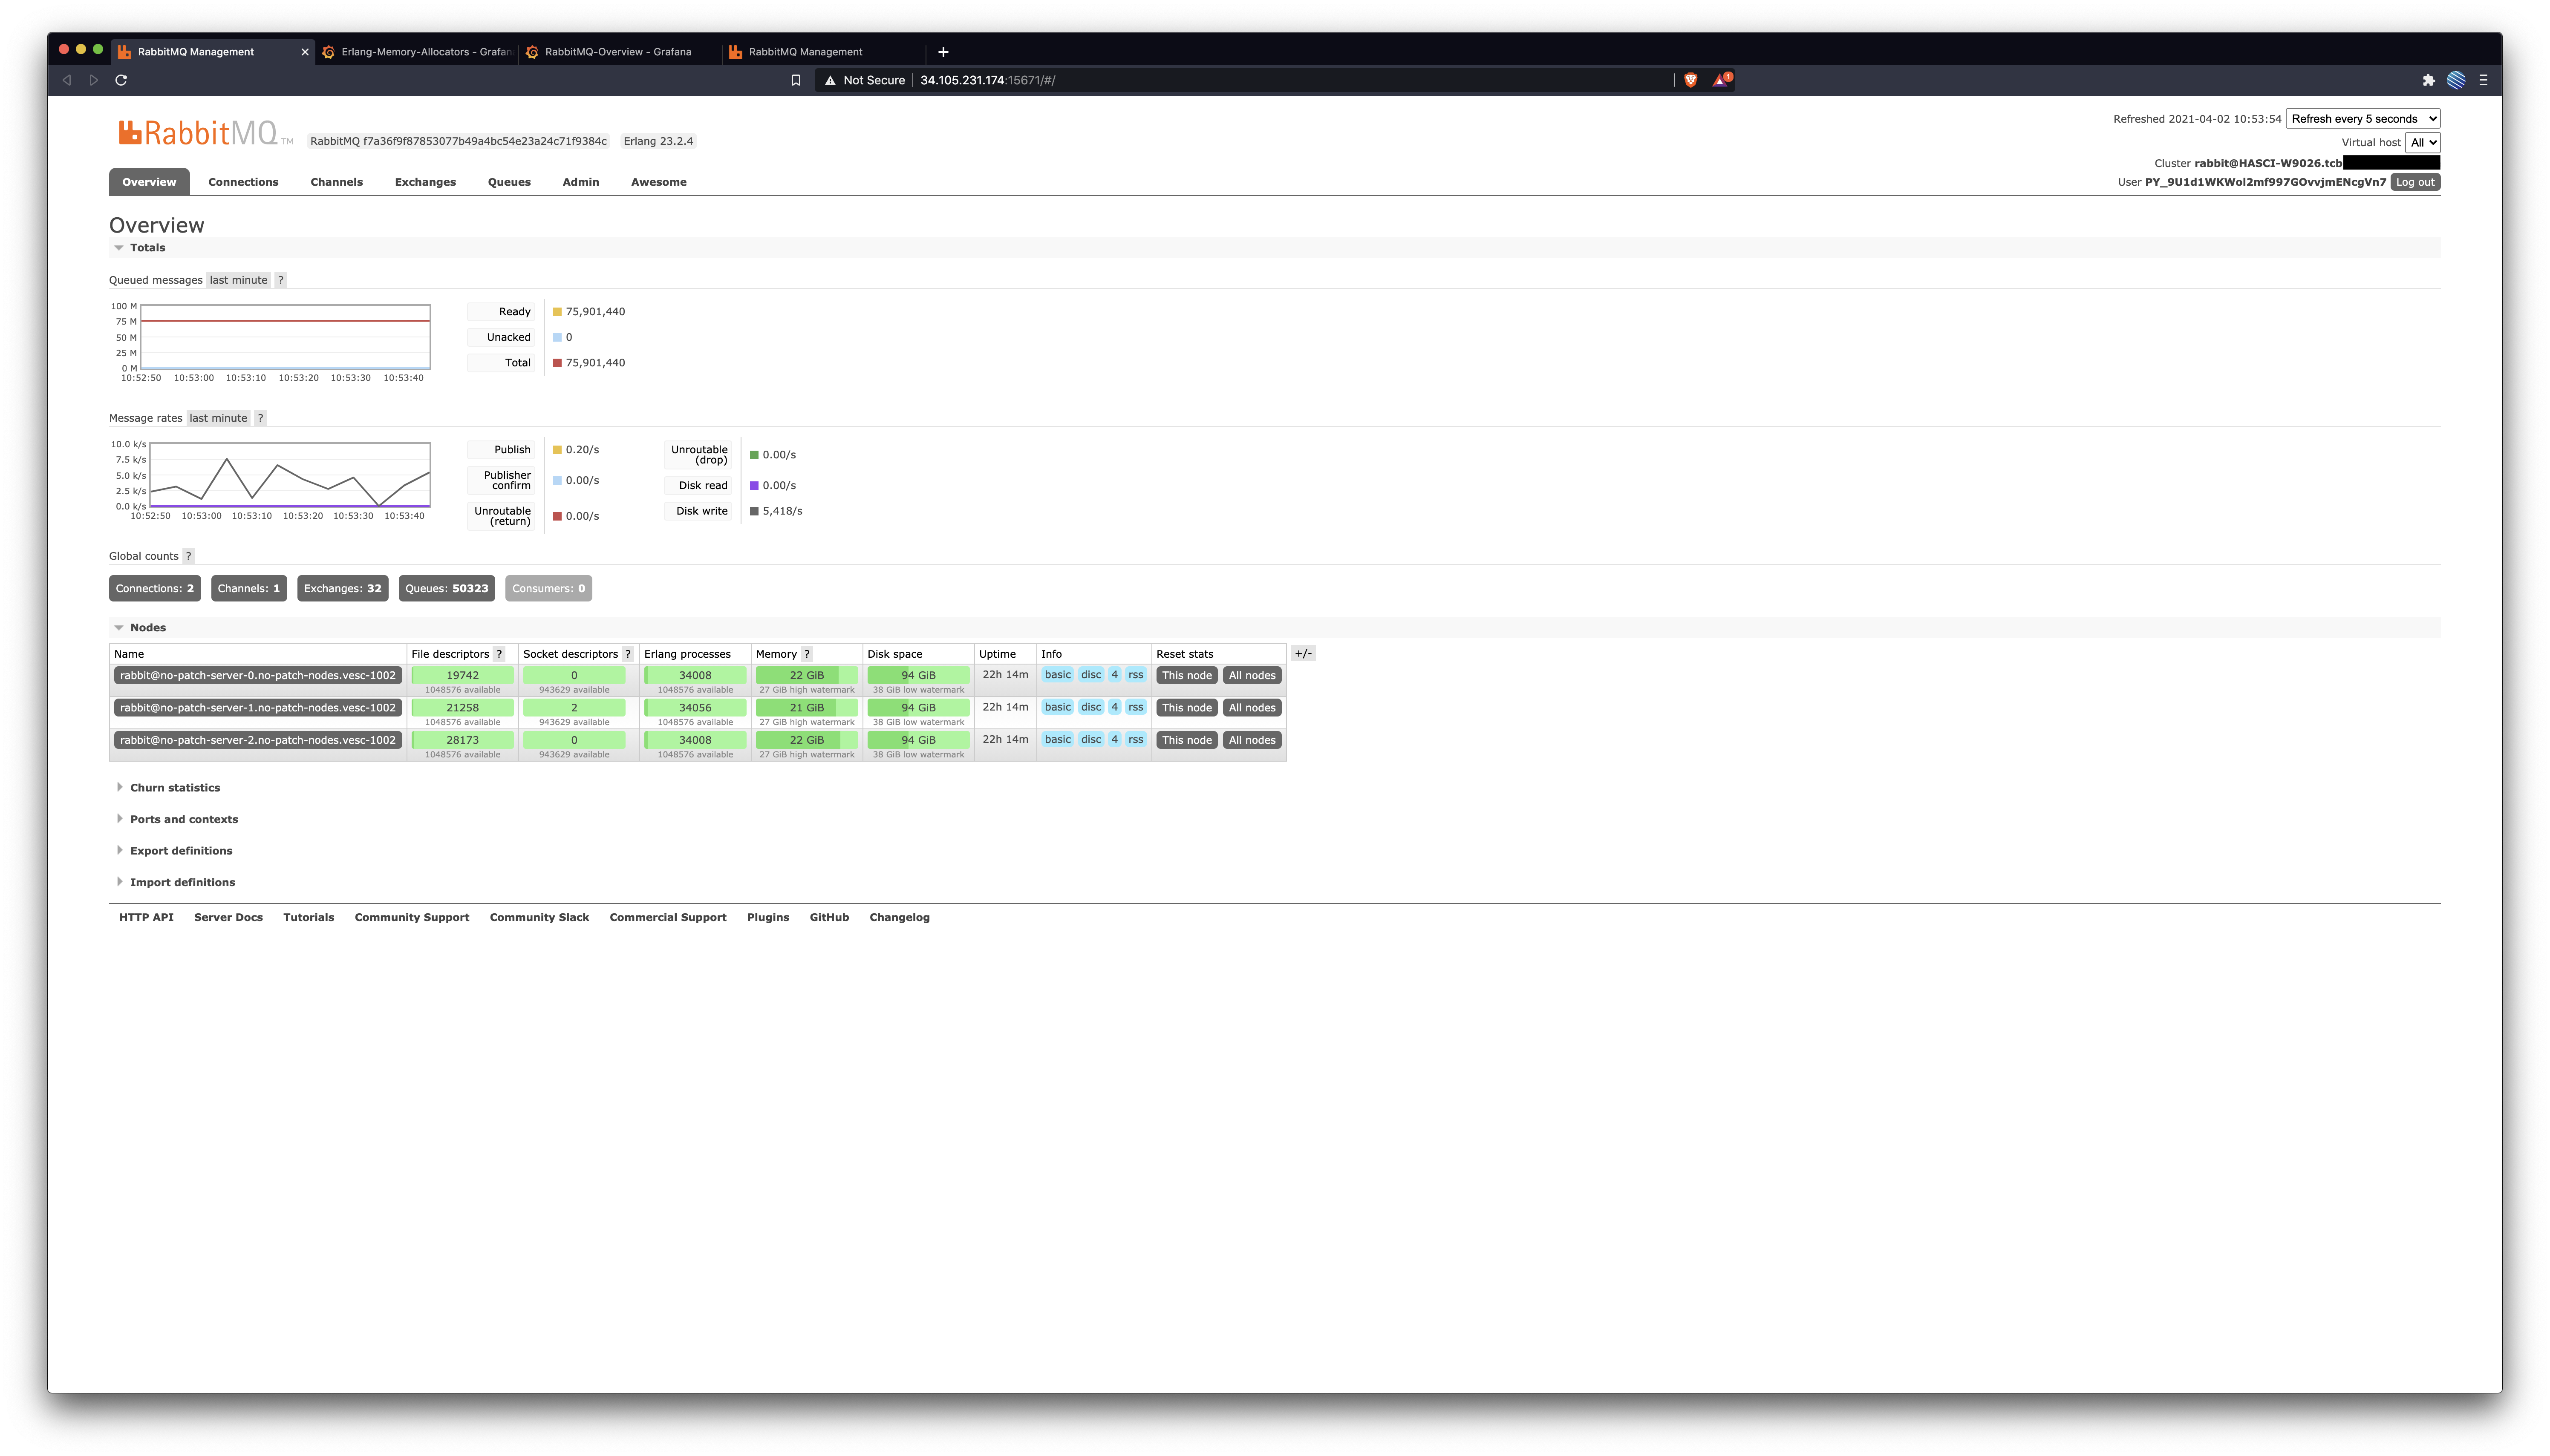Collapse the Totals section
The image size is (2550, 1456).
tap(146, 248)
